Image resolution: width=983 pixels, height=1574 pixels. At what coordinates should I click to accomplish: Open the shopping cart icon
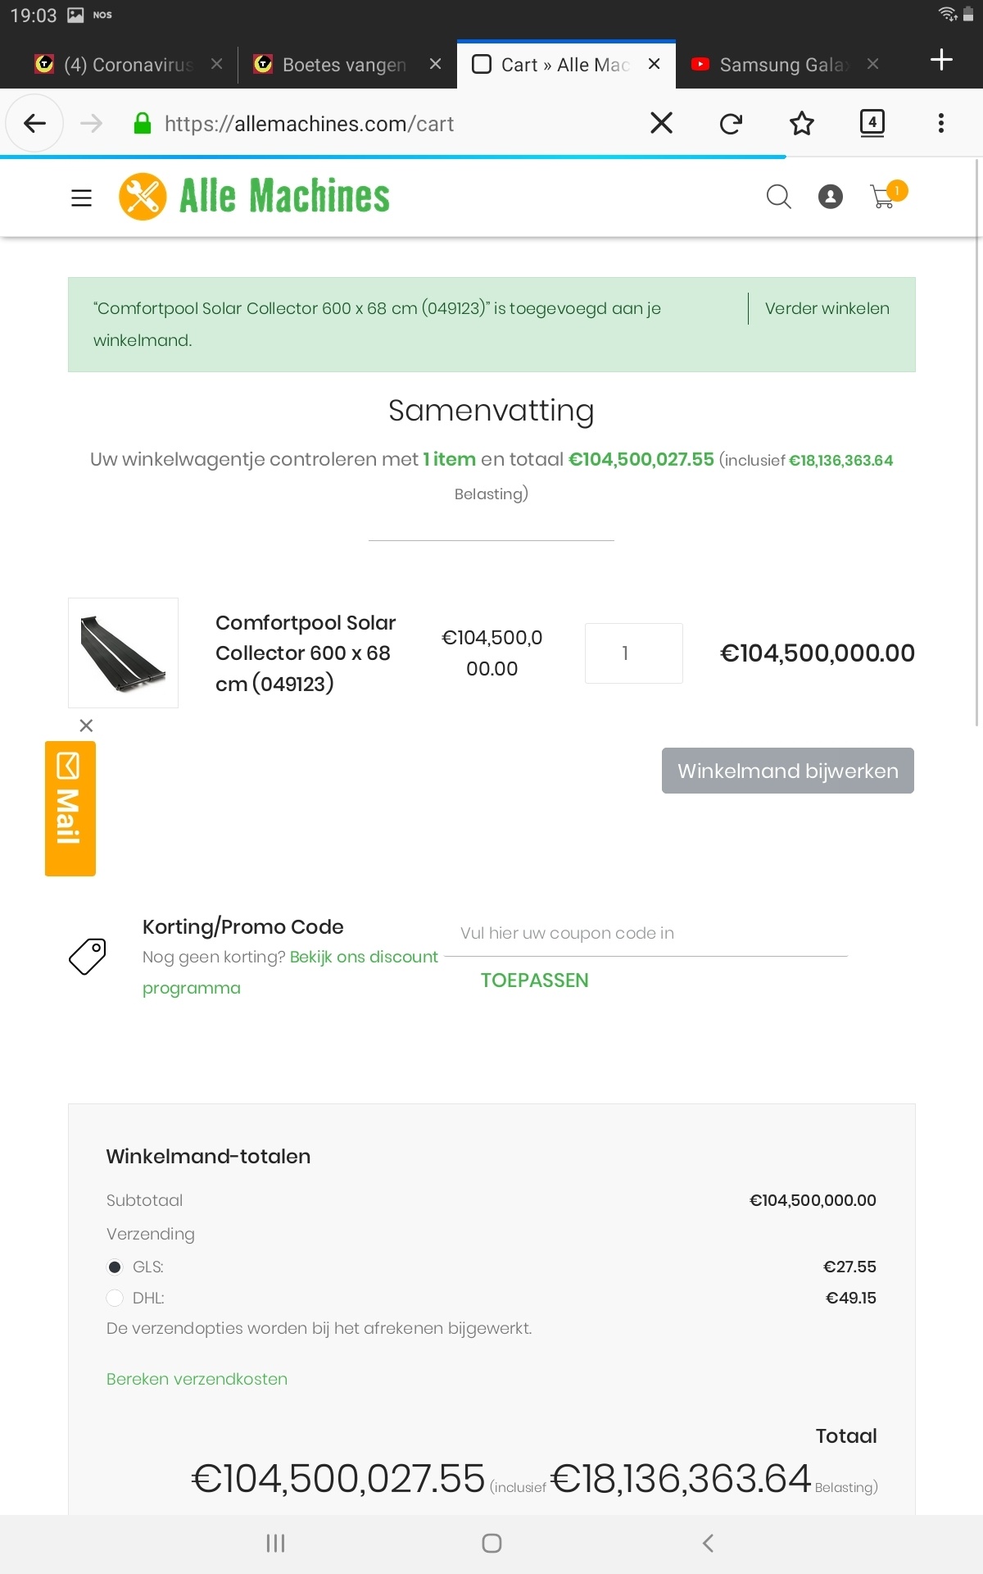(884, 197)
